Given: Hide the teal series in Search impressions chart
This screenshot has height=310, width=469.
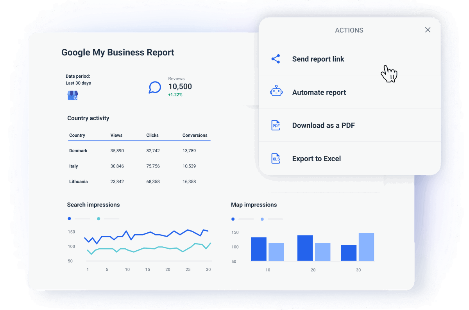Looking at the screenshot, I should coord(99,219).
